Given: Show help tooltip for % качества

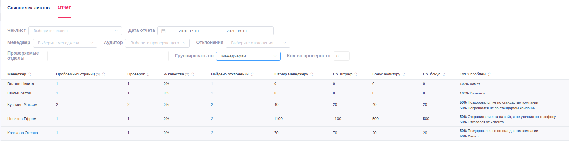Looking at the screenshot, I should (x=187, y=75).
